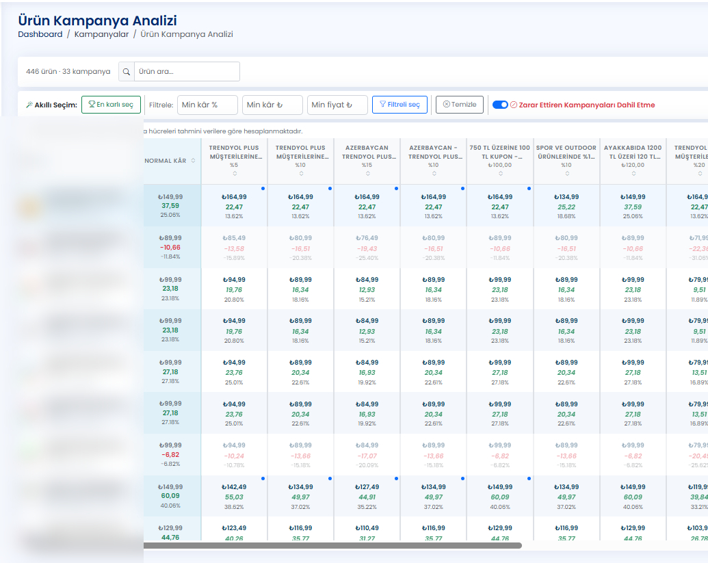Click the horizontal table scrollbar

[x=332, y=545]
